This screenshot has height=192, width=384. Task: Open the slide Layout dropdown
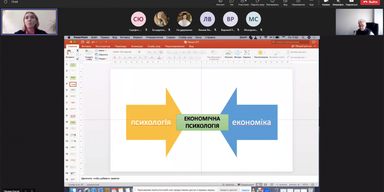point(103,50)
